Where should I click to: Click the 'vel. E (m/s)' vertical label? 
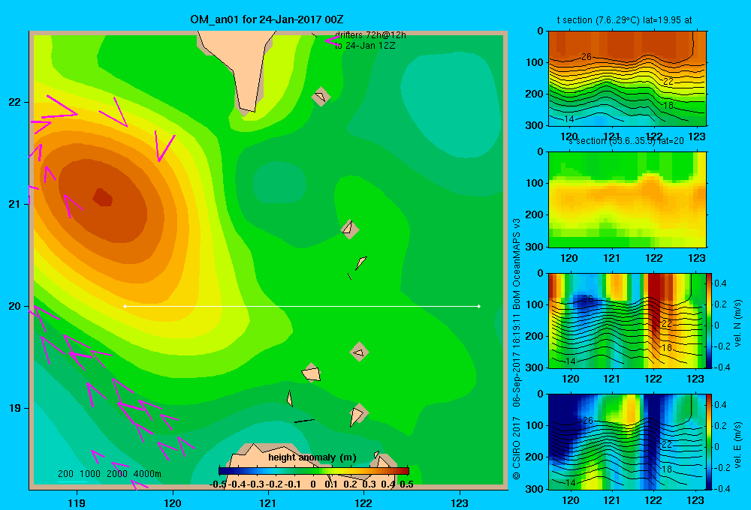(737, 445)
